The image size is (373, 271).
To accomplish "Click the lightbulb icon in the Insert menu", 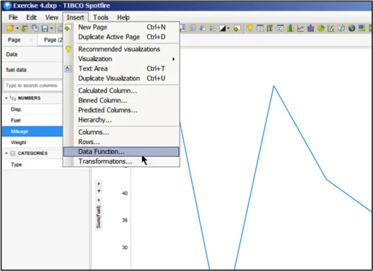I will [x=68, y=49].
